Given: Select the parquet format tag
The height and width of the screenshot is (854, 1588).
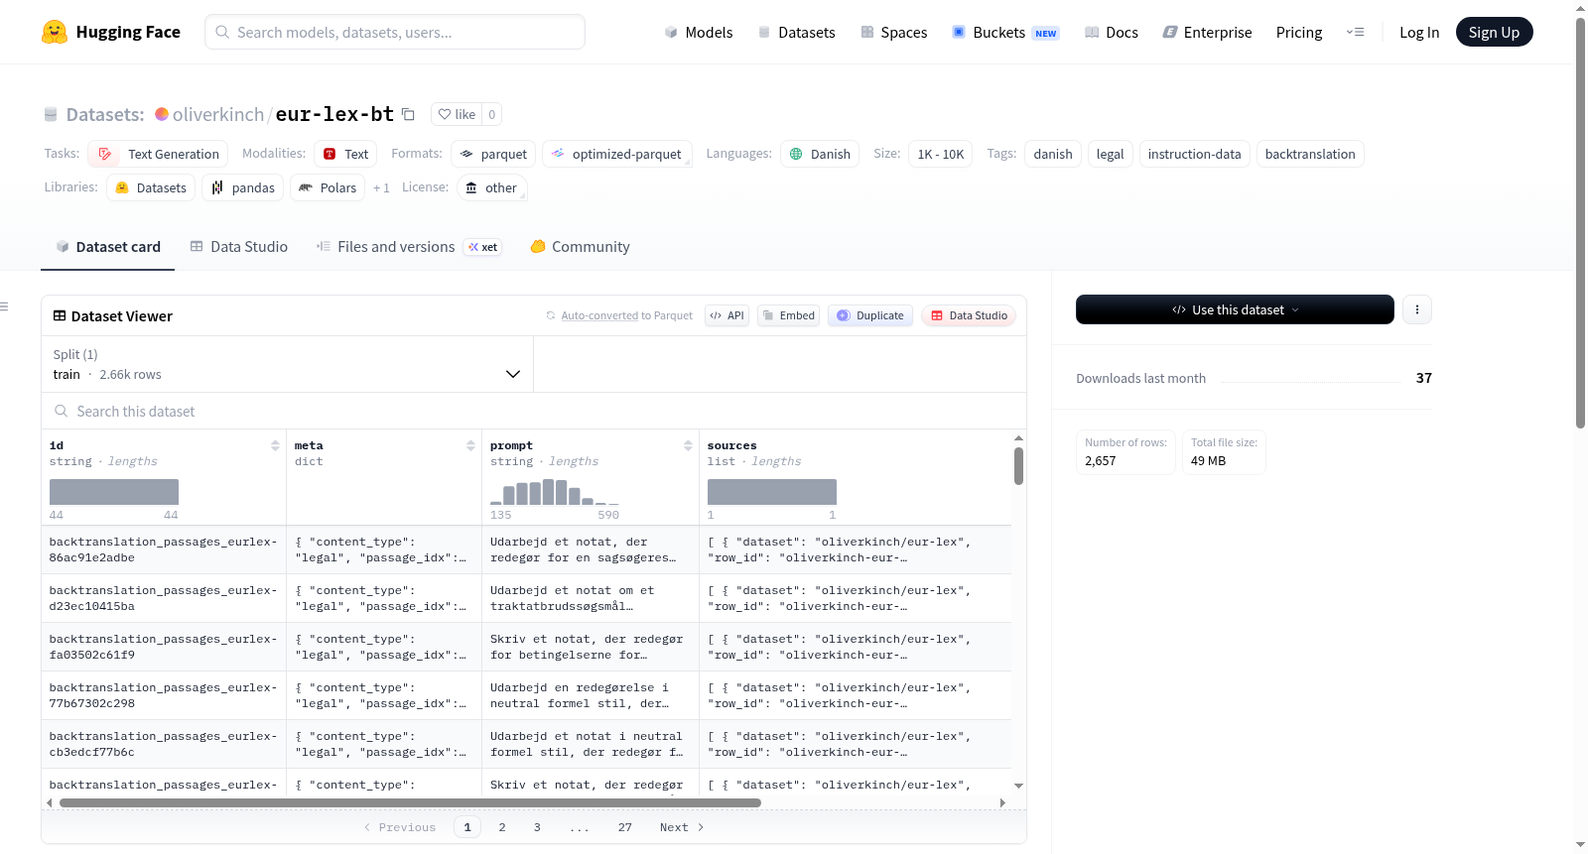Looking at the screenshot, I should click(x=493, y=154).
